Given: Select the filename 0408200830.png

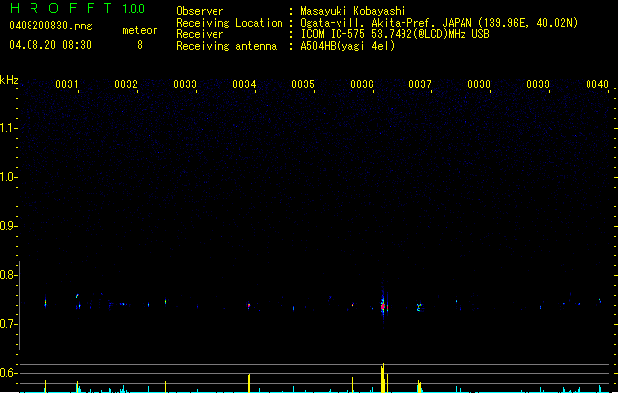Looking at the screenshot, I should (x=50, y=26).
